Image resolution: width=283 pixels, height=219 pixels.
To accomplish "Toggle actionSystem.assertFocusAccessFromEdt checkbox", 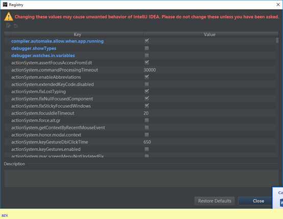I will (147, 62).
